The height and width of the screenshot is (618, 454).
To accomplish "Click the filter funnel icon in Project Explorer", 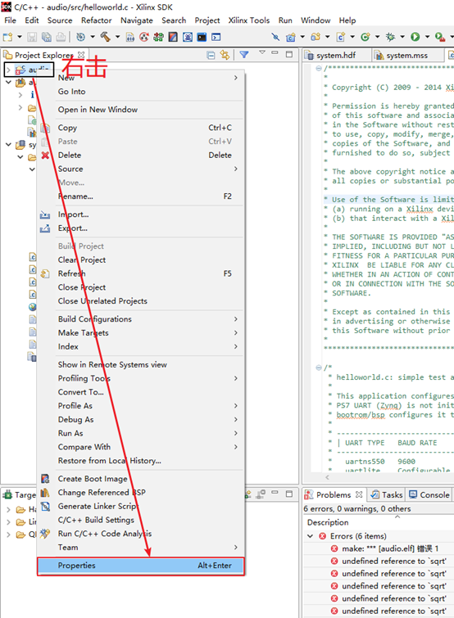I will (244, 54).
